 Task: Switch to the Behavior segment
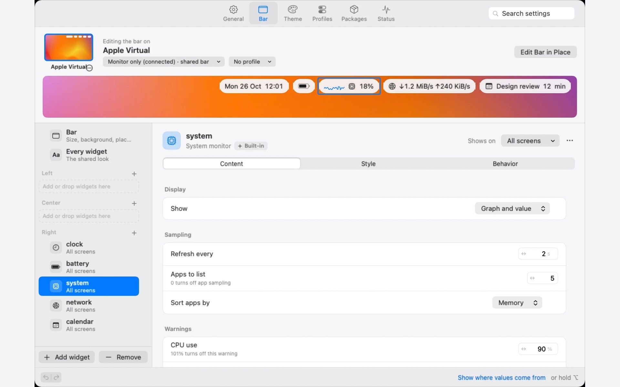505,164
